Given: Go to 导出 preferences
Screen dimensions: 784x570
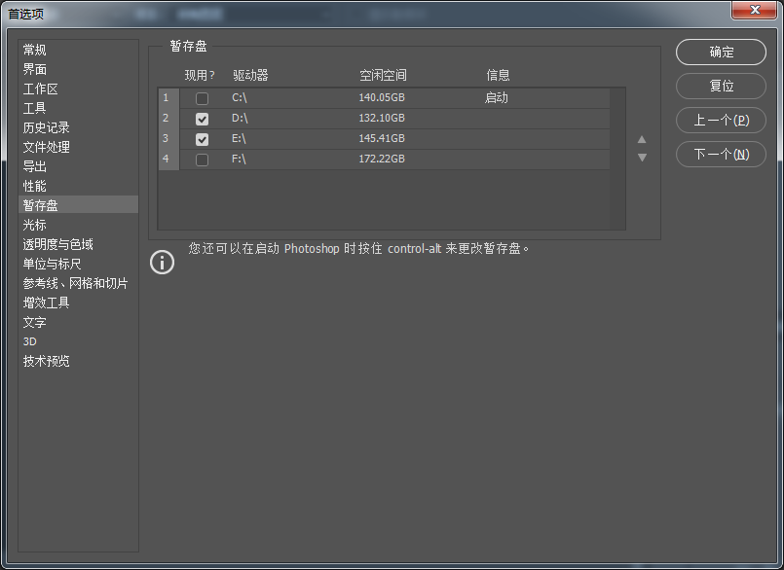Looking at the screenshot, I should 79,166.
